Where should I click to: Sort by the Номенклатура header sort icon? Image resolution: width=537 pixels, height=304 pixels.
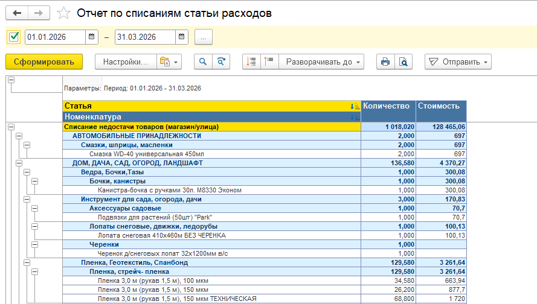pos(355,117)
